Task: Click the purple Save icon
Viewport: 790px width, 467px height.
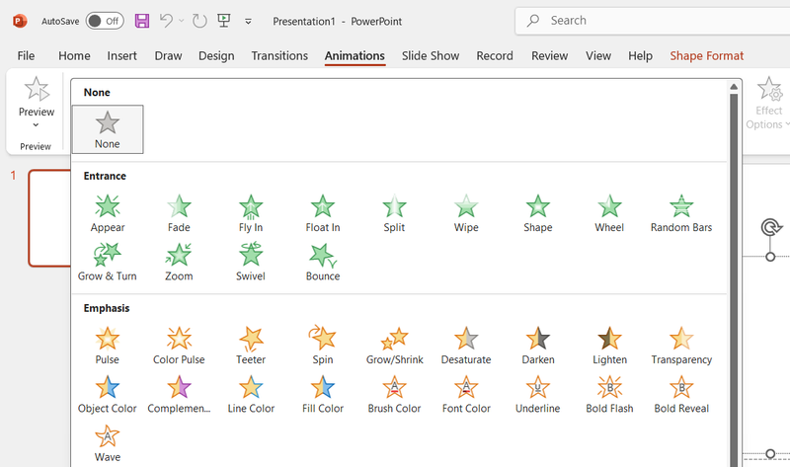Action: 142,21
